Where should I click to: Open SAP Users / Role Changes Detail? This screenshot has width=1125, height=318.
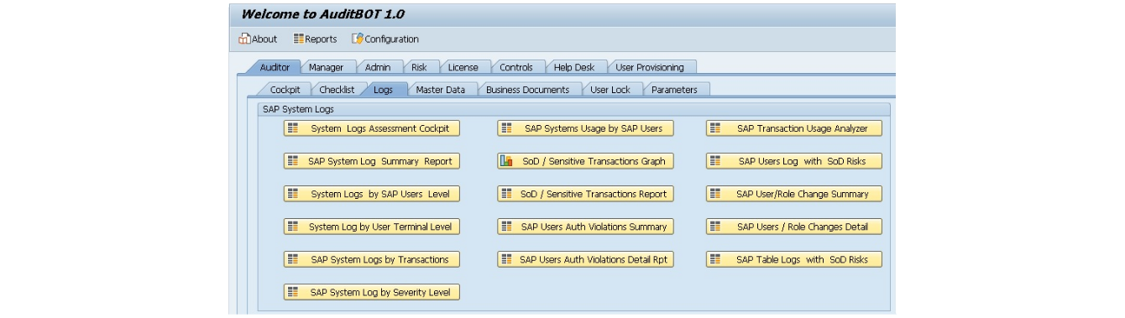pos(794,227)
